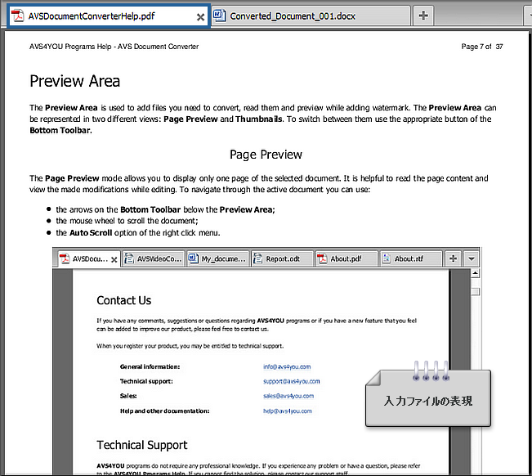Click the Word icon on Converted_Document_001 tab
The image size is (532, 476).
tap(219, 16)
